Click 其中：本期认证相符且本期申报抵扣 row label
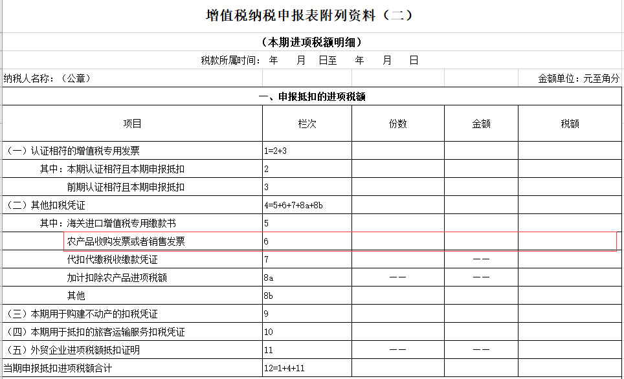Viewport: 624px width, 379px height. (x=112, y=169)
